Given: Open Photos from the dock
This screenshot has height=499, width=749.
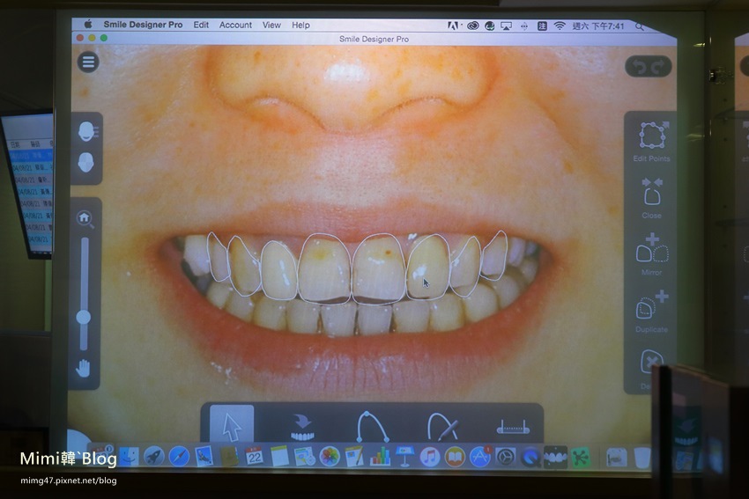Looking at the screenshot, I should point(330,457).
